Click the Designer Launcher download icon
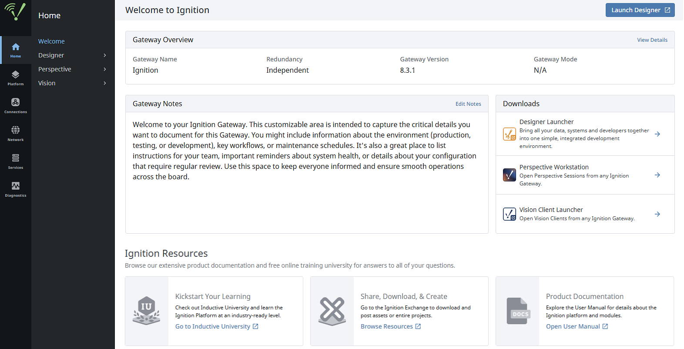Viewport: 684px width, 349px height. 510,134
